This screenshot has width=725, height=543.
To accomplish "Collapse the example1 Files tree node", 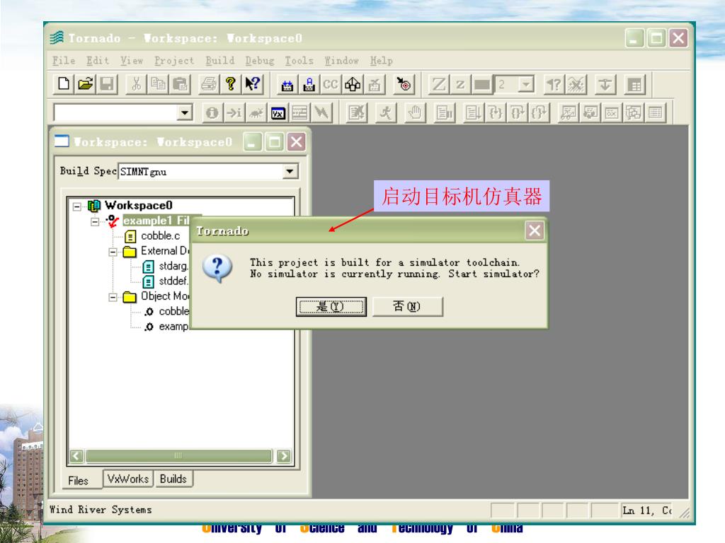I will pyautogui.click(x=95, y=221).
